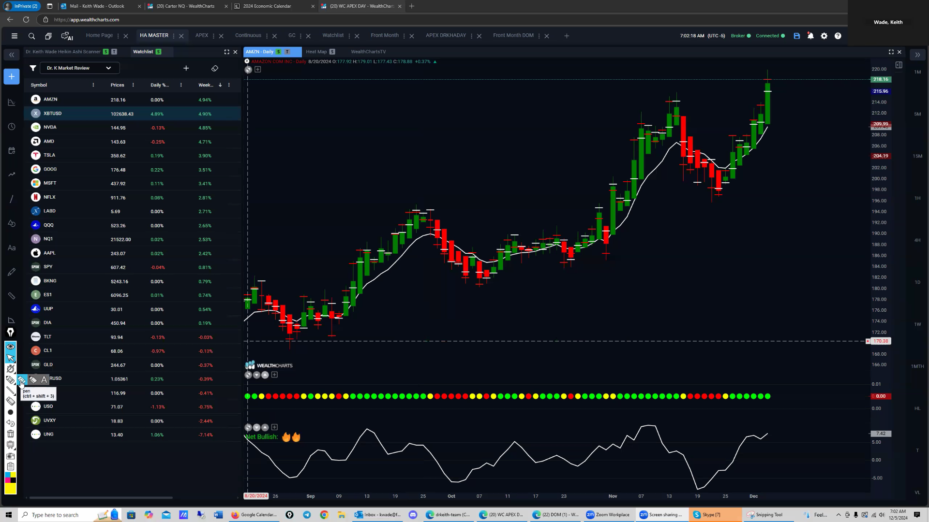Viewport: 929px width, 522px height.
Task: Toggle sort arrow on Week column
Action: [220, 85]
